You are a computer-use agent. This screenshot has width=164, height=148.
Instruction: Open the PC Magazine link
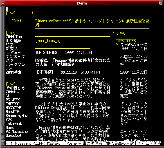pos(17,132)
